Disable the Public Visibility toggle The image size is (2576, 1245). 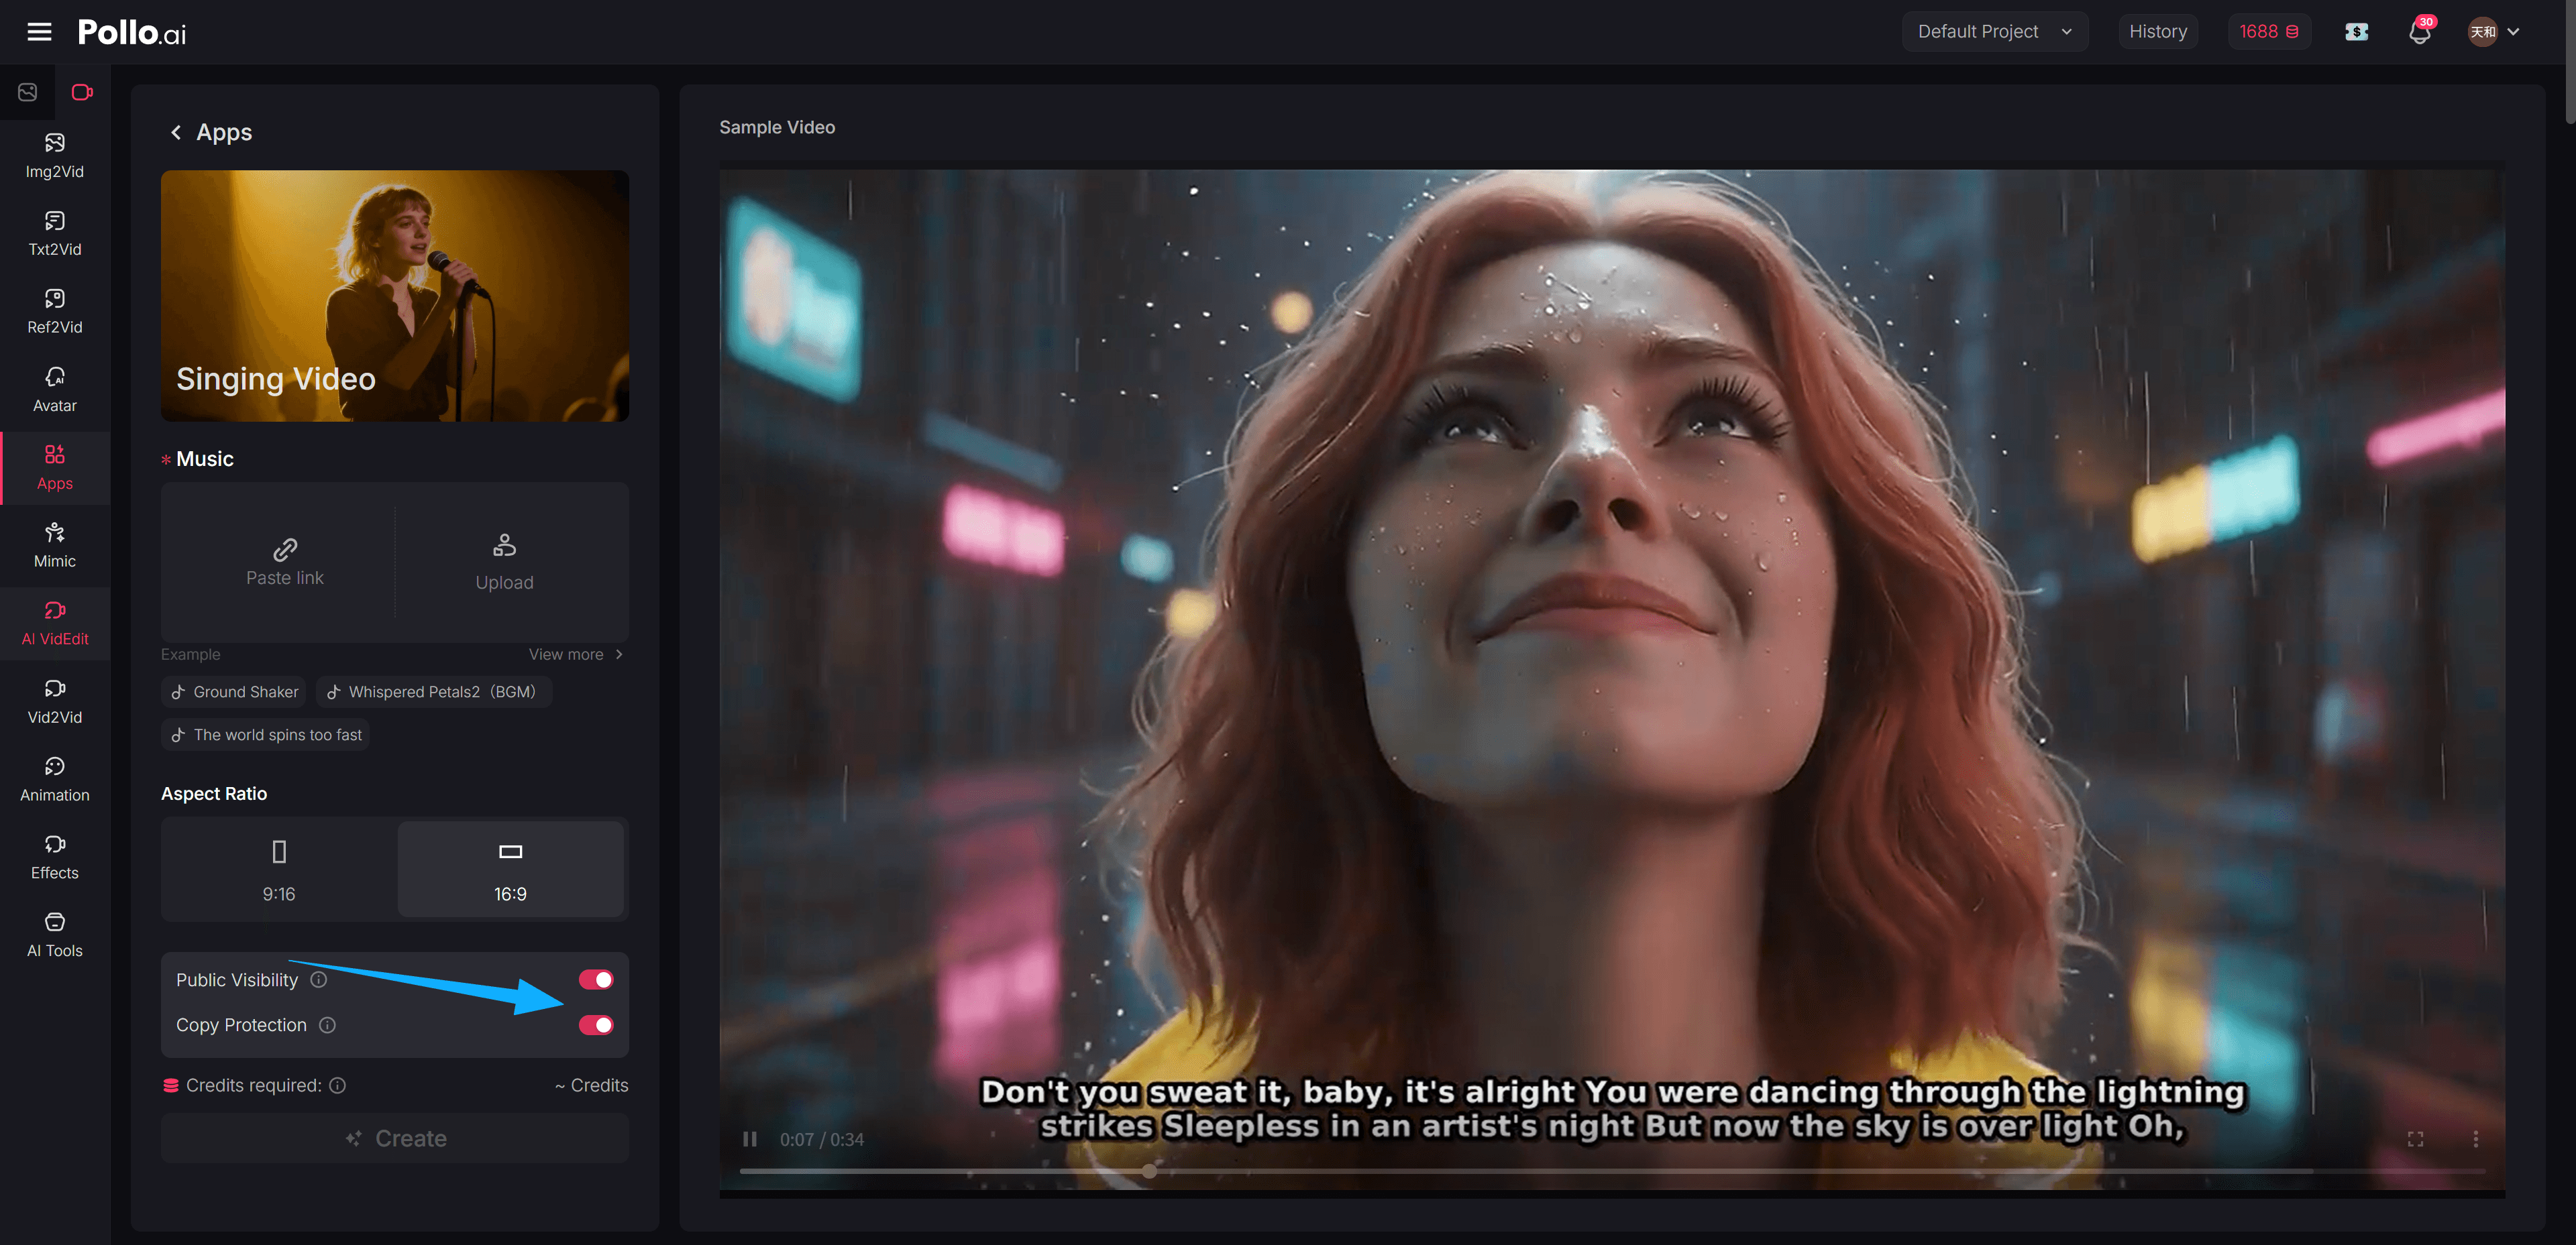coord(596,980)
